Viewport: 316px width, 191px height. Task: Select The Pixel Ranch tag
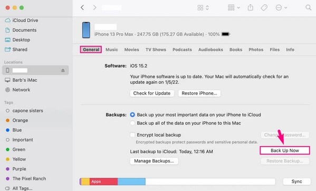(x=26, y=178)
